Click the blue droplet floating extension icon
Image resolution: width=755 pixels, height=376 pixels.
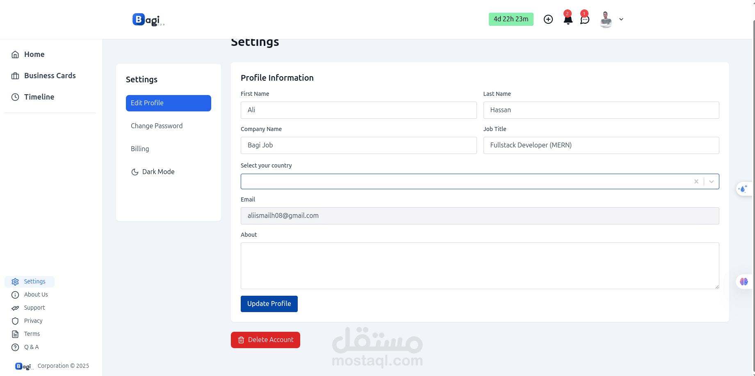[x=744, y=189]
